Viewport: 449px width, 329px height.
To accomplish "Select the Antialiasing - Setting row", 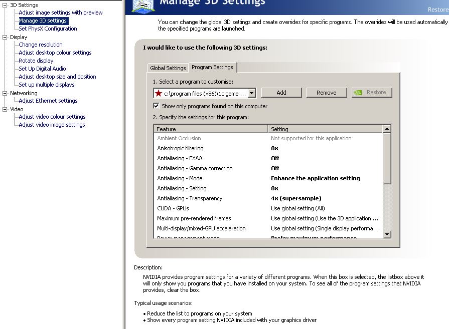I will [268, 188].
